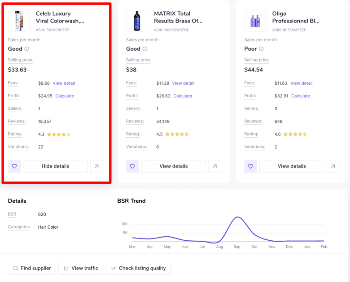
Task: Select ASIN B01N0B67D7 text
Action: point(52,30)
